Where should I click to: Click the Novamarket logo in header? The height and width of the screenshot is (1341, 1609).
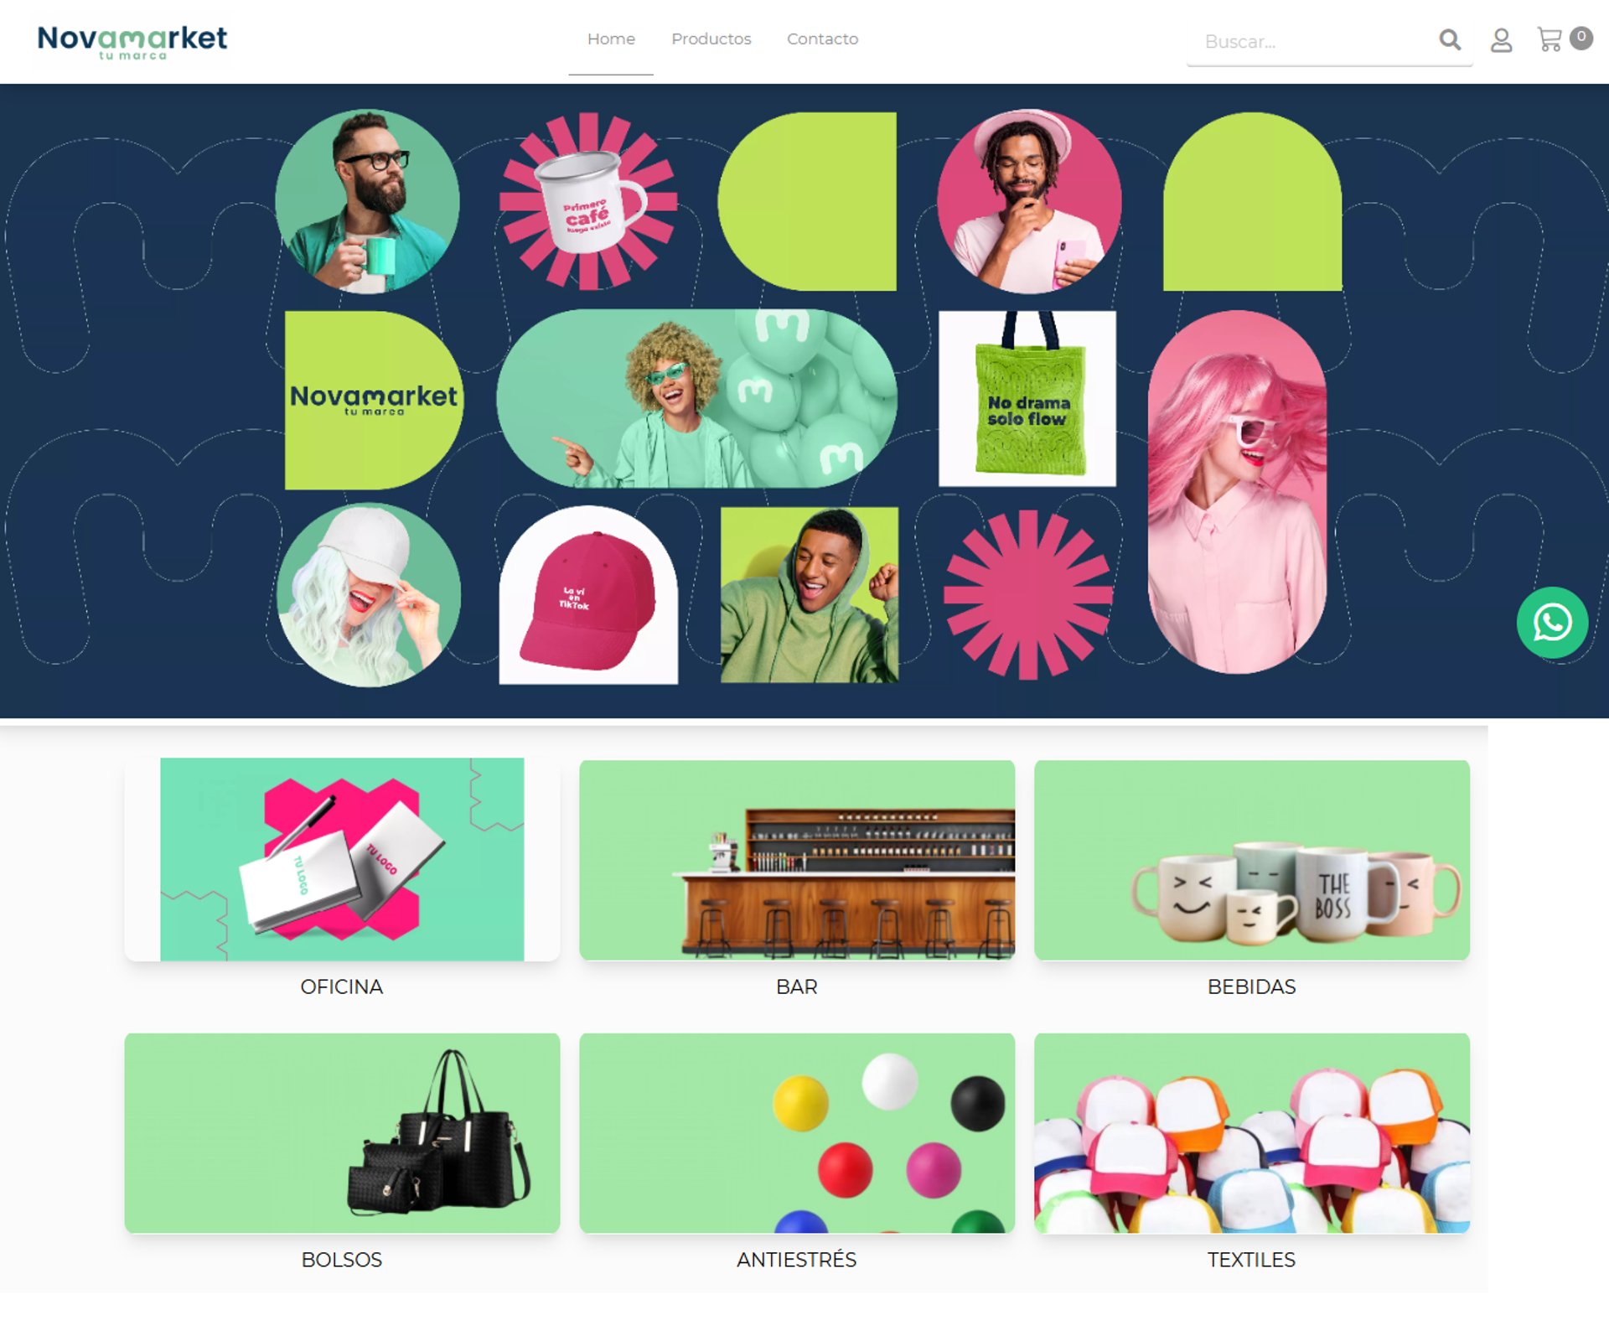132,41
